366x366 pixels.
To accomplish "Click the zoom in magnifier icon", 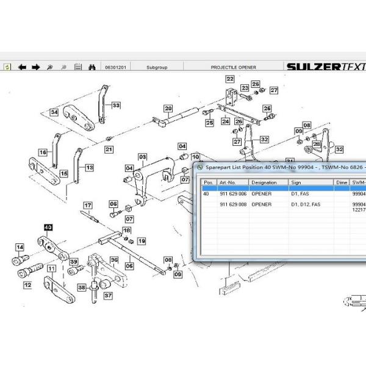I will [50, 67].
